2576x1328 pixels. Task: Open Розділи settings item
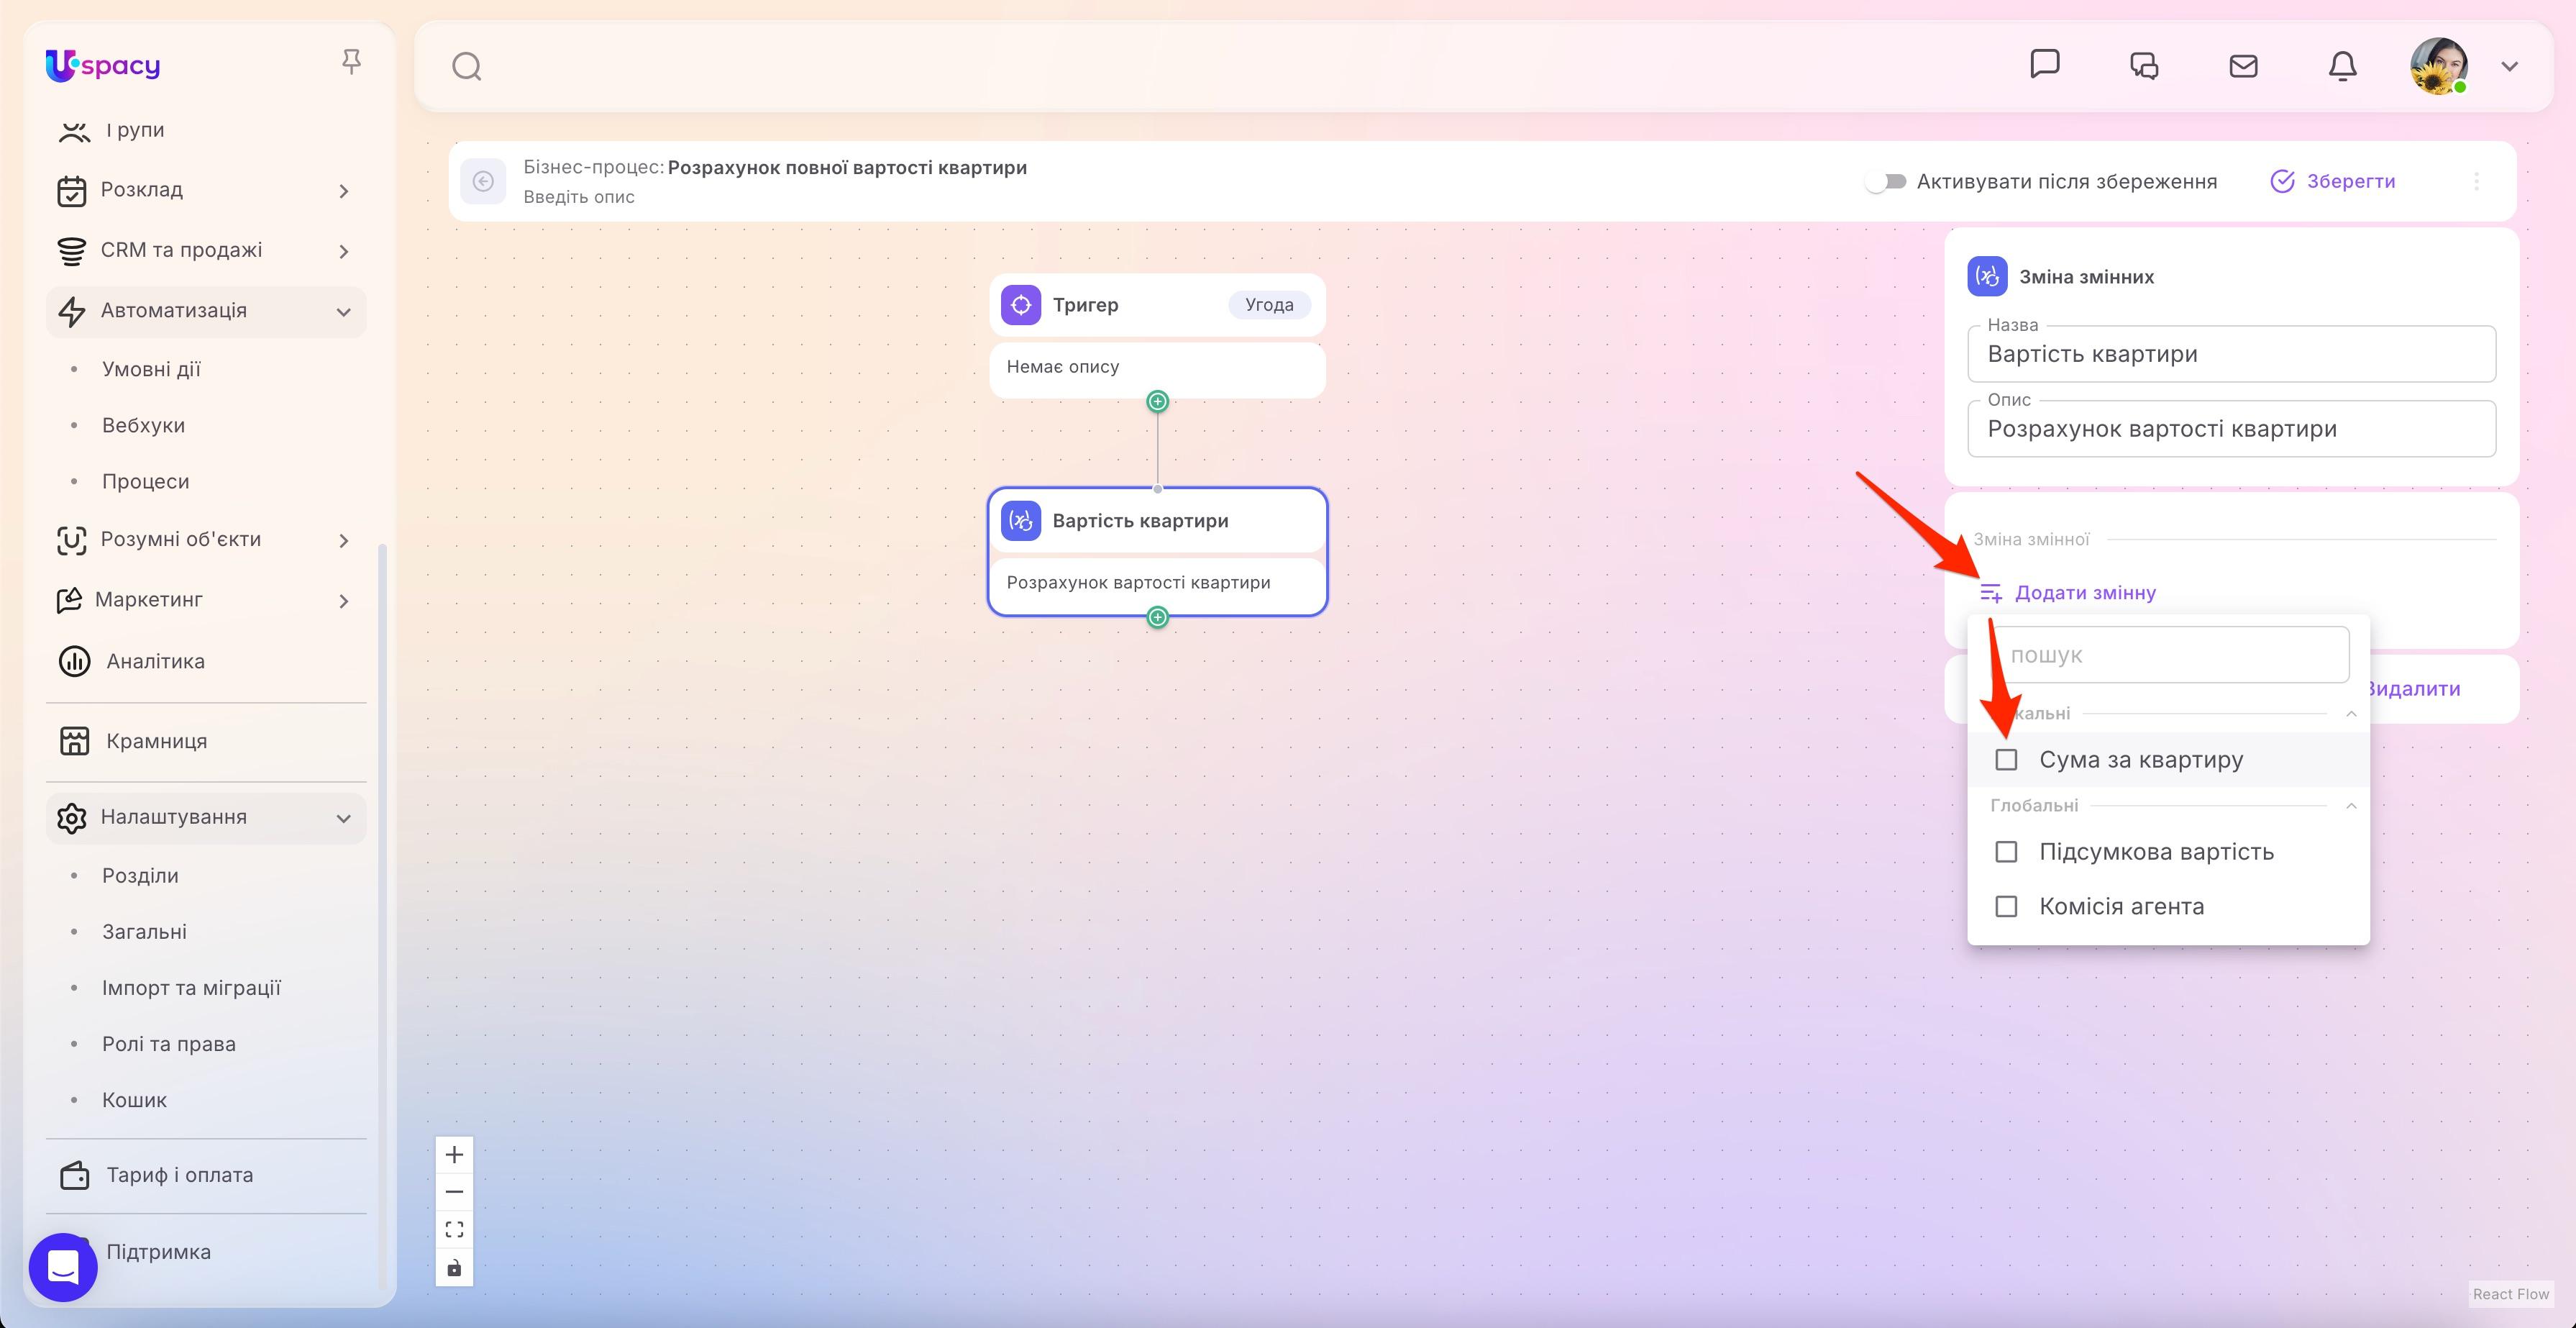(140, 875)
